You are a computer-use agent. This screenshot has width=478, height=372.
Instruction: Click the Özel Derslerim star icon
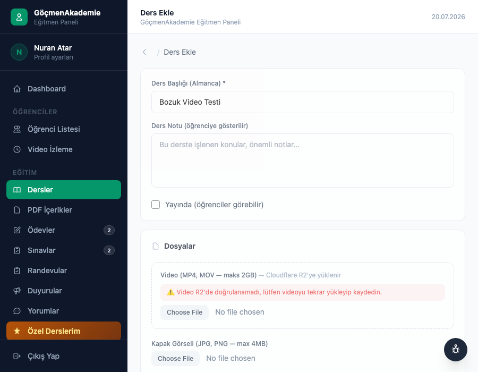tap(17, 331)
